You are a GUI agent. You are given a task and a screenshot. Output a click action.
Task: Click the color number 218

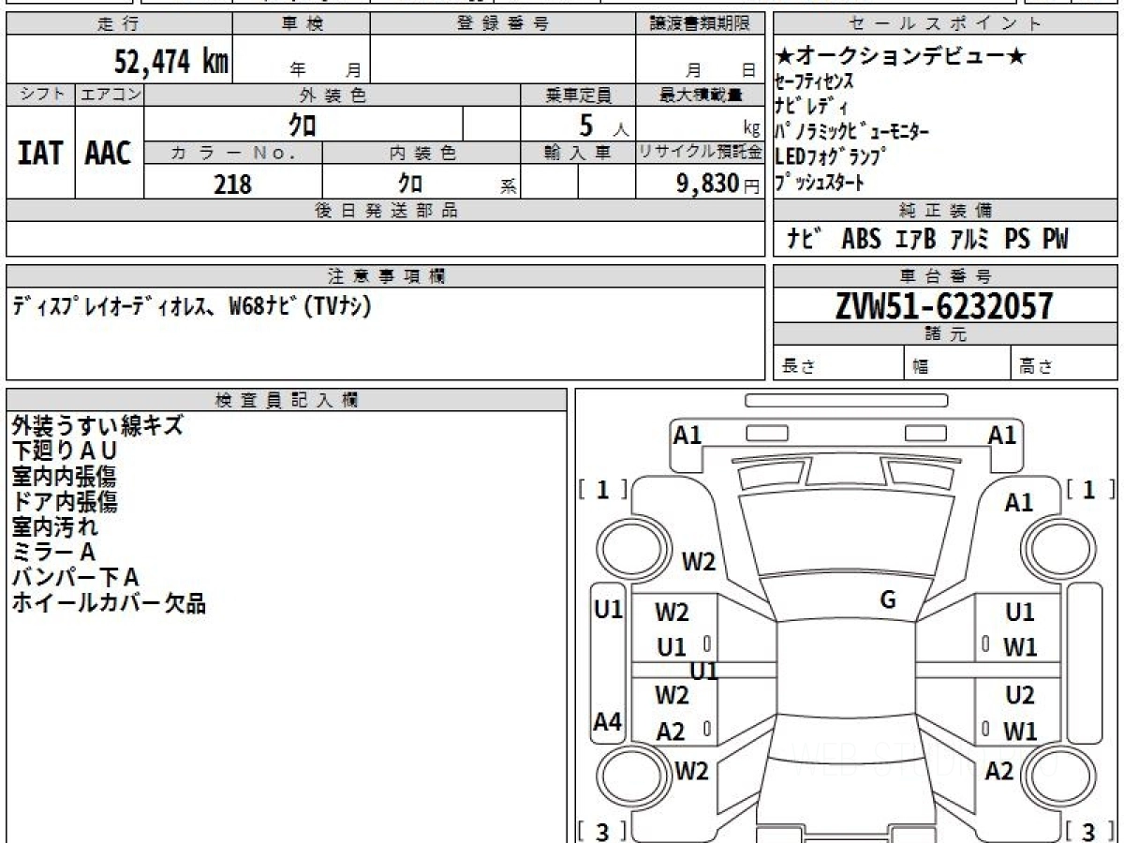click(x=232, y=184)
